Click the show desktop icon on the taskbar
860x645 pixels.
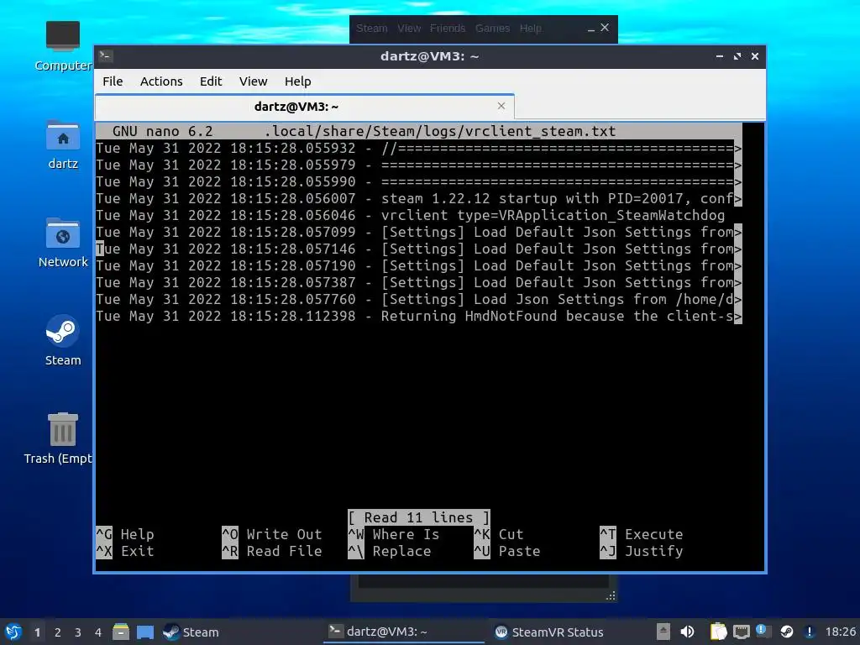145,632
